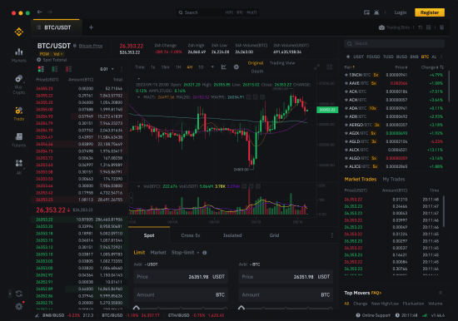This screenshot has height=321, width=458.
Task: Open the notification bell icon
Action: 376,12
